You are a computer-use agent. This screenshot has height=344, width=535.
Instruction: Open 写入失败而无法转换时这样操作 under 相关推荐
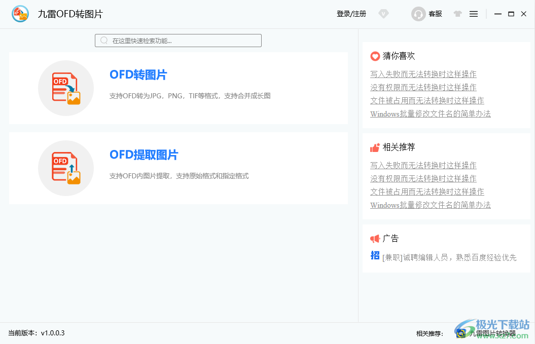(x=423, y=165)
